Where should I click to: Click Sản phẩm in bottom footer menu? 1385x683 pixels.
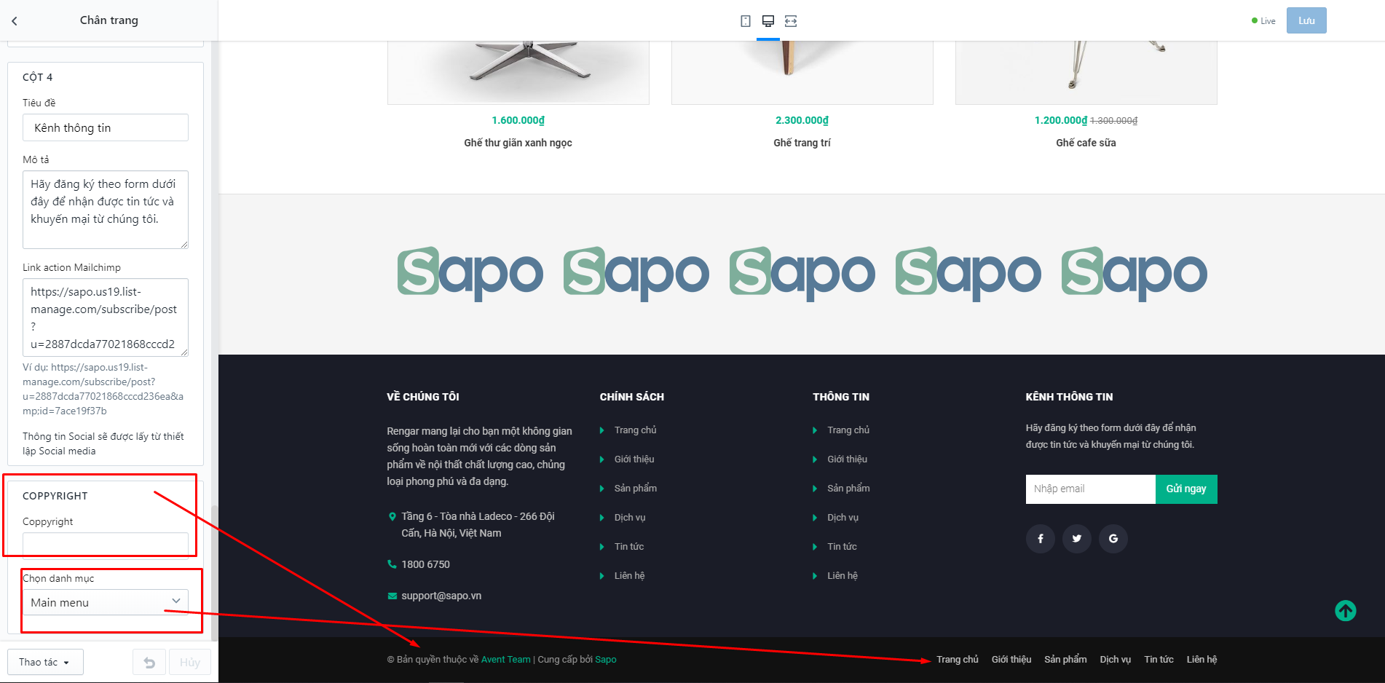(1065, 660)
